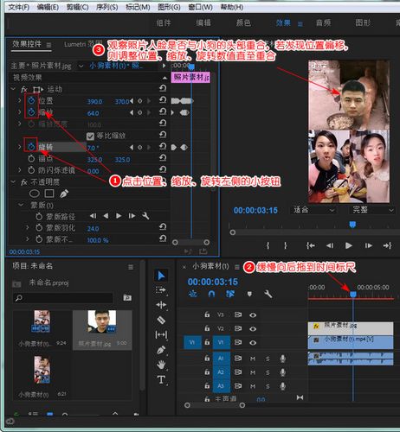Viewport: 400px width, 432px height.
Task: Open the 剪辑(C) menu
Action: [x=77, y=7]
